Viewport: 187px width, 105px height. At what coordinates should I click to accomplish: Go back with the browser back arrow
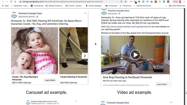[3, 1]
